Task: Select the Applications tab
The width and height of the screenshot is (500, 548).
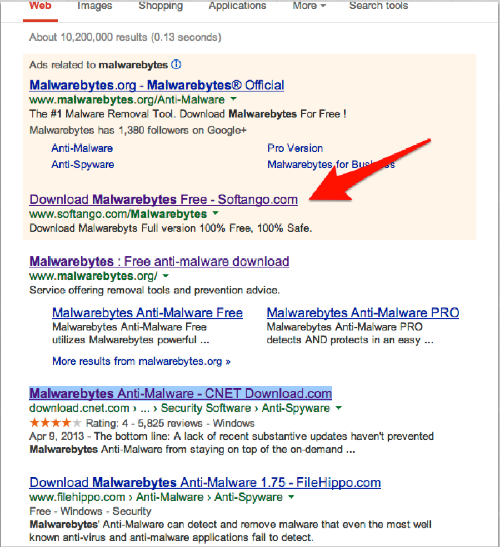Action: click(x=237, y=6)
